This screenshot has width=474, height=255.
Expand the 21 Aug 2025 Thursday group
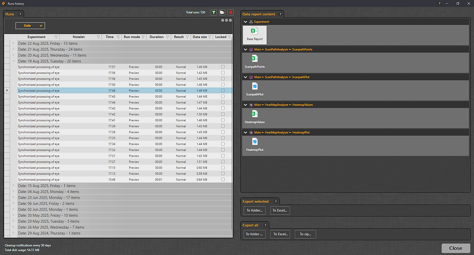pyautogui.click(x=14, y=49)
